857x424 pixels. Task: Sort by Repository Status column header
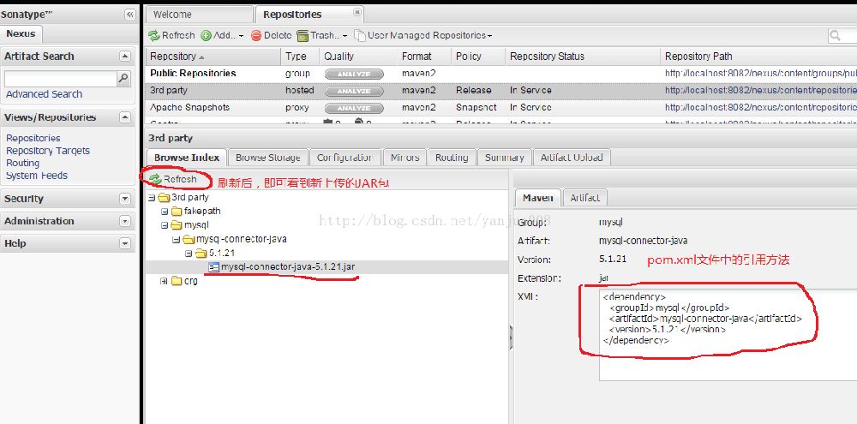click(x=583, y=57)
